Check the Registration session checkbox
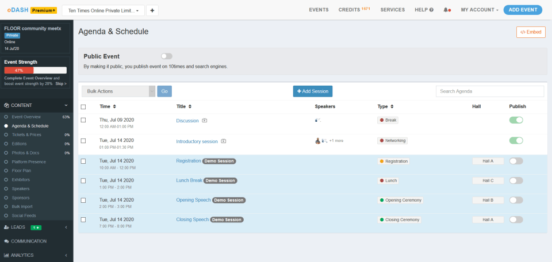The height and width of the screenshot is (262, 552). [83, 161]
